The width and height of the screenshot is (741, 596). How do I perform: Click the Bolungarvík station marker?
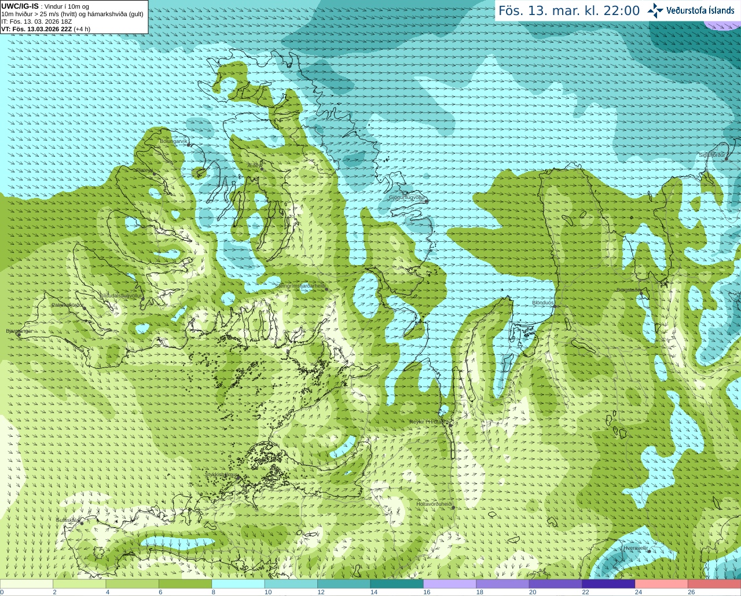[x=189, y=145]
